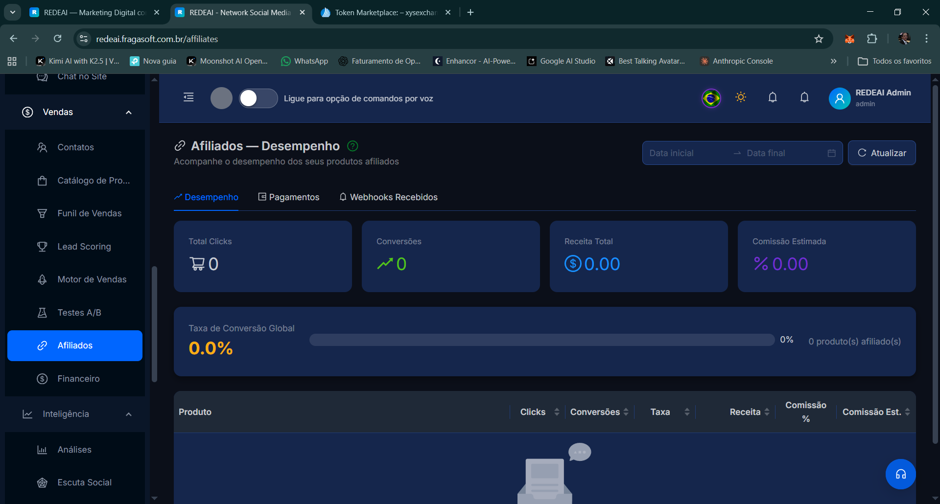This screenshot has height=504, width=940.
Task: Collapse the Vendas sidebar section
Action: pos(75,112)
